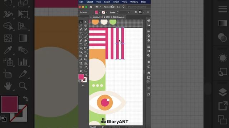Open the stroke color dropdown in control bar

click(107, 12)
